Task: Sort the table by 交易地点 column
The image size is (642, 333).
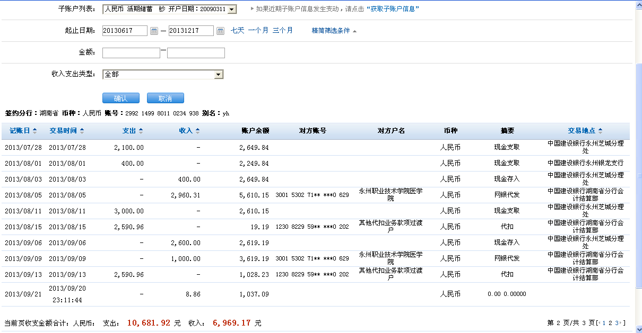Action: click(x=585, y=131)
